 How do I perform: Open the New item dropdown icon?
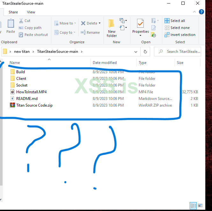(x=123, y=20)
